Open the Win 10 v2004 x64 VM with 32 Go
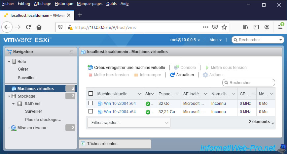Viewport: 287px width, 154px height. tap(120, 104)
